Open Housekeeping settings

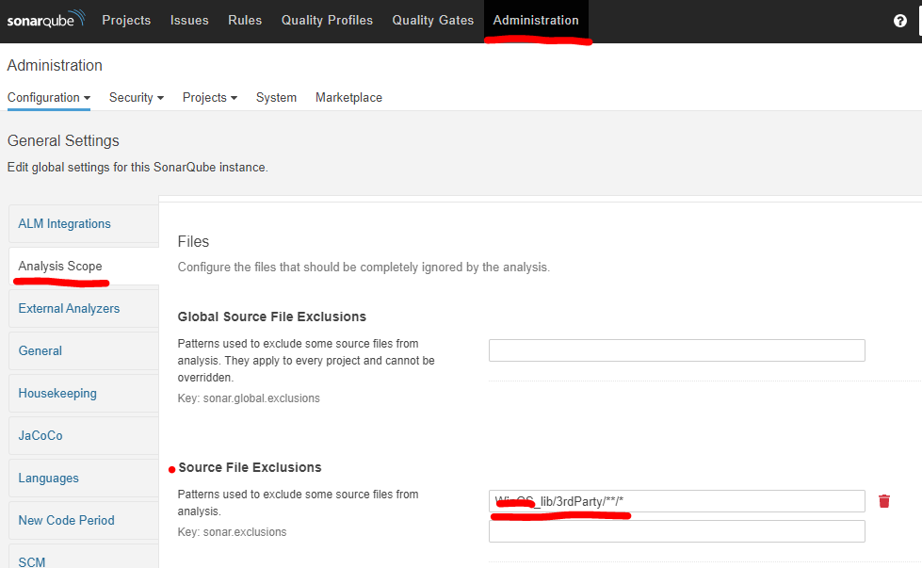point(84,393)
